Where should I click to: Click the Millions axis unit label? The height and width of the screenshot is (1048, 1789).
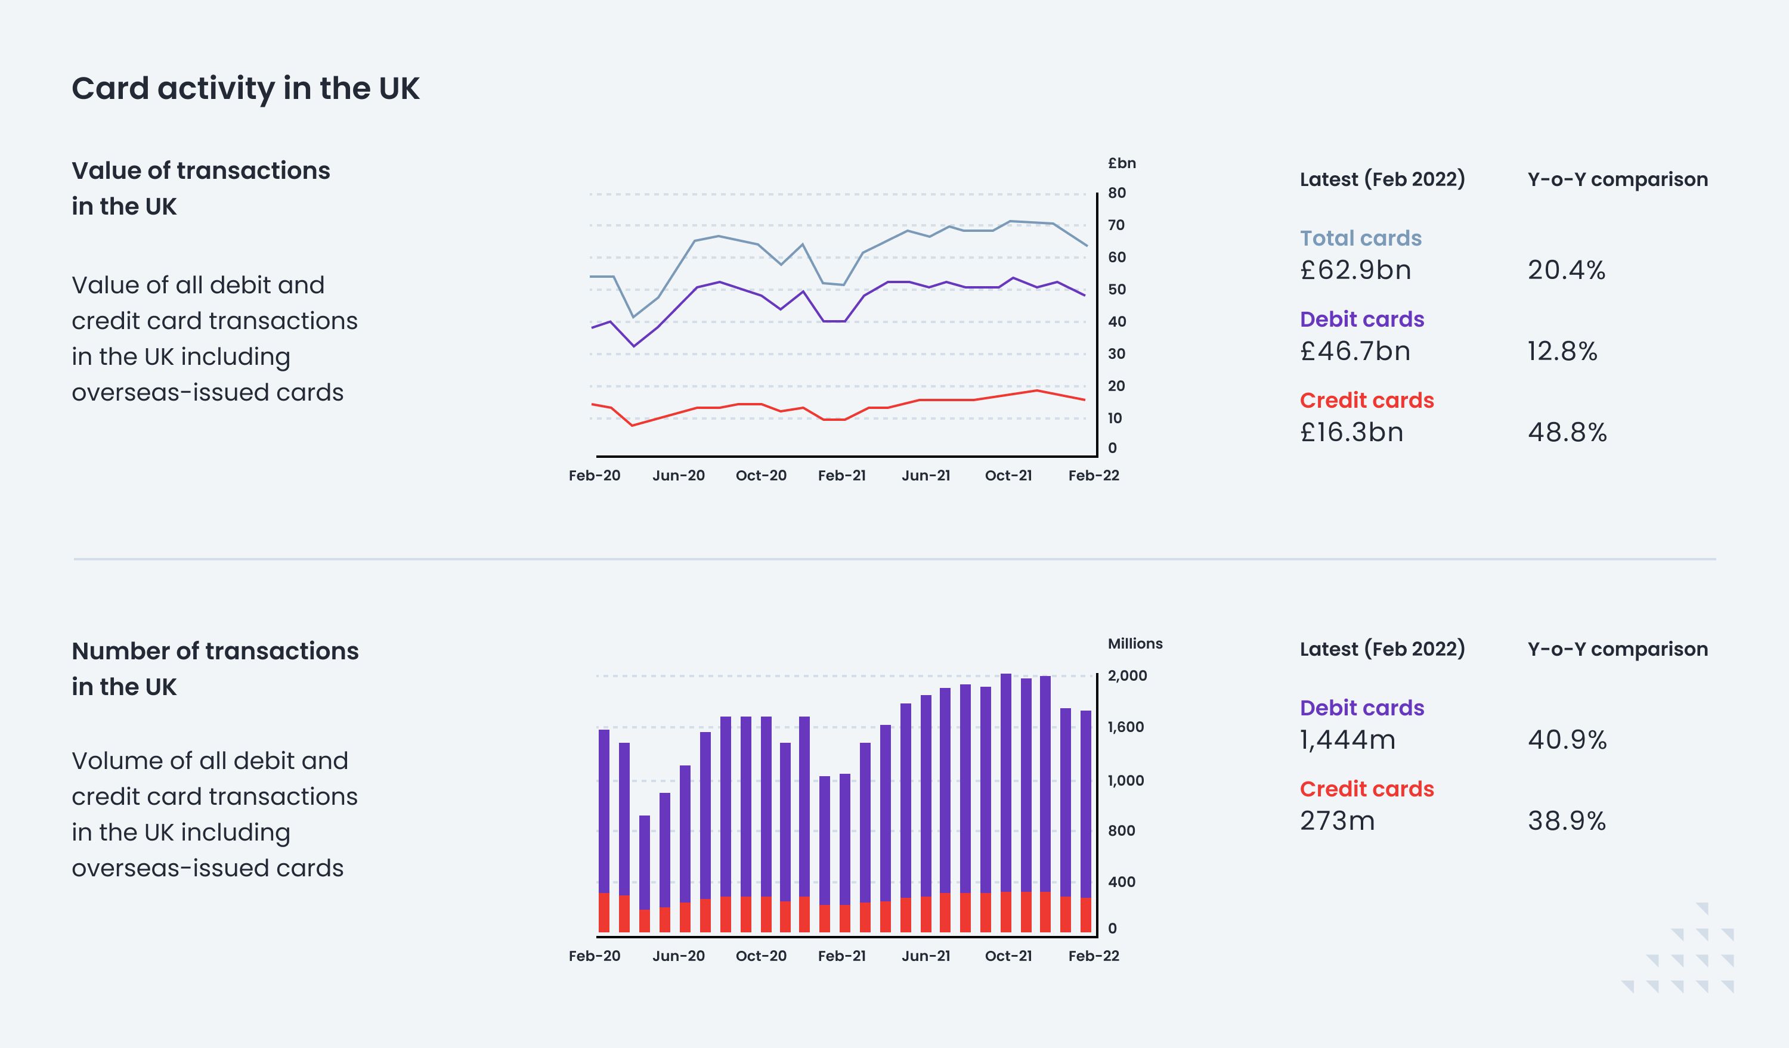(x=1135, y=644)
